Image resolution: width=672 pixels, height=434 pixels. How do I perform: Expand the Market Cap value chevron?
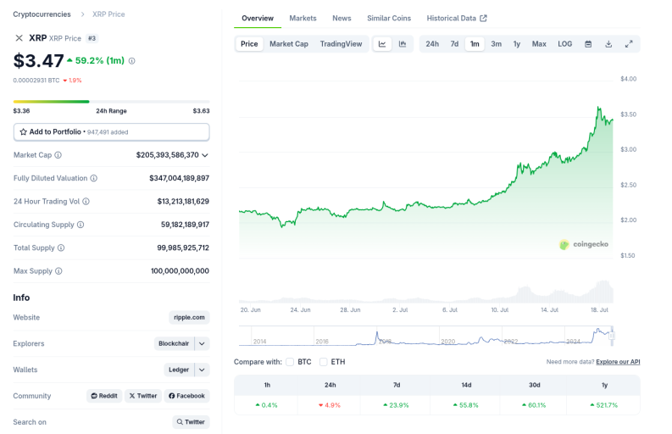click(205, 155)
